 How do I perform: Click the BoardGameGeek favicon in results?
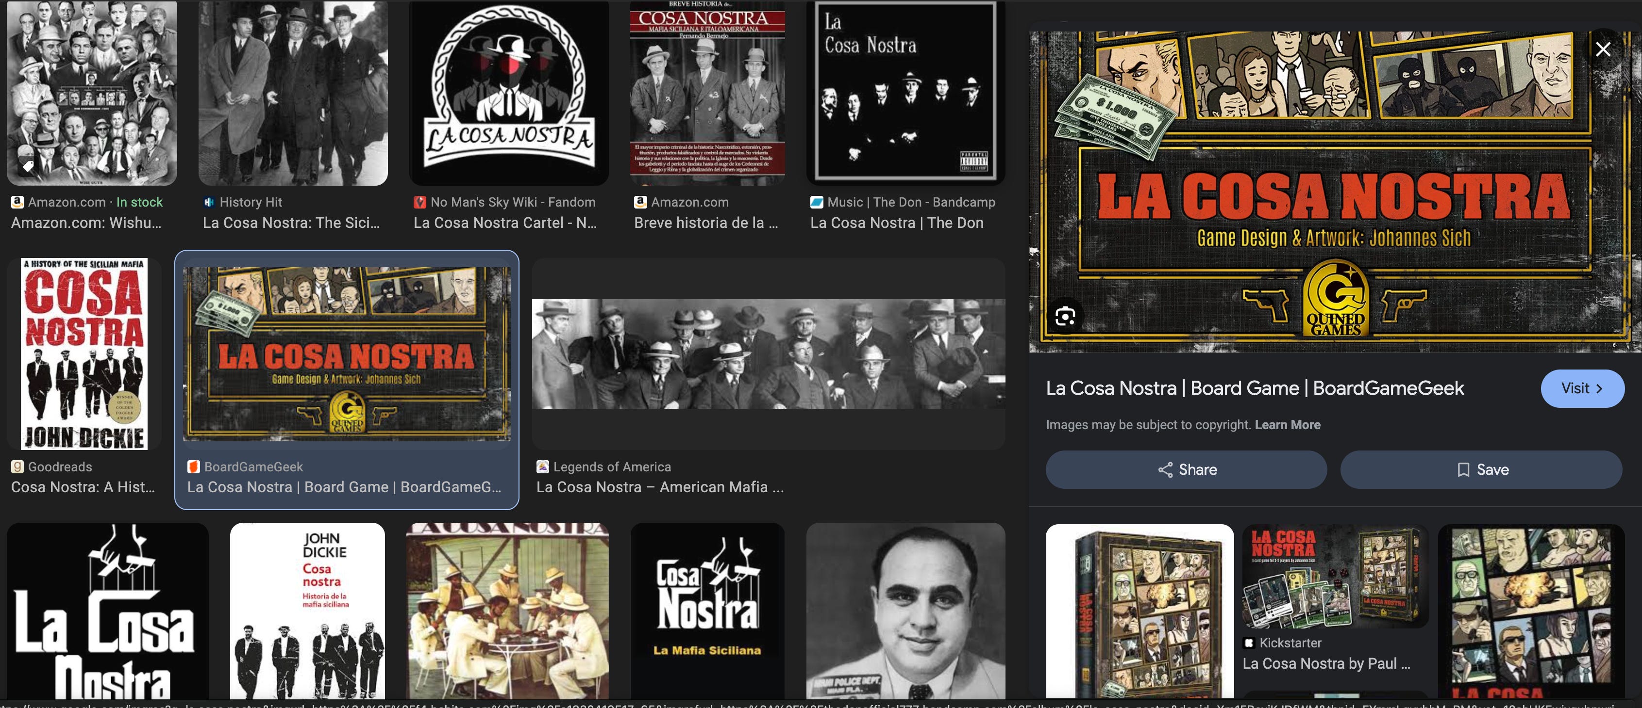click(193, 467)
